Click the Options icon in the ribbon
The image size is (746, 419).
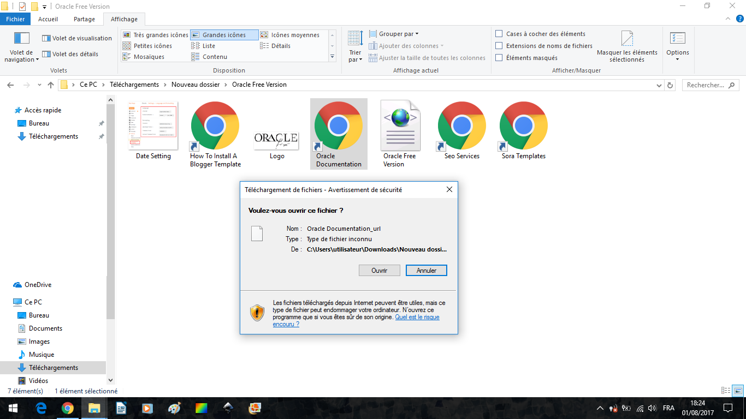point(677,39)
